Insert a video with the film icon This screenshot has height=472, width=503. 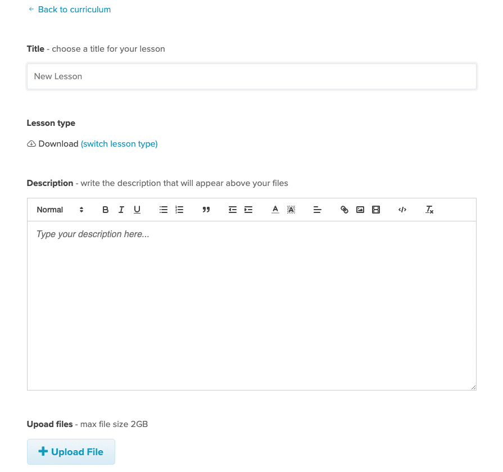coord(375,210)
